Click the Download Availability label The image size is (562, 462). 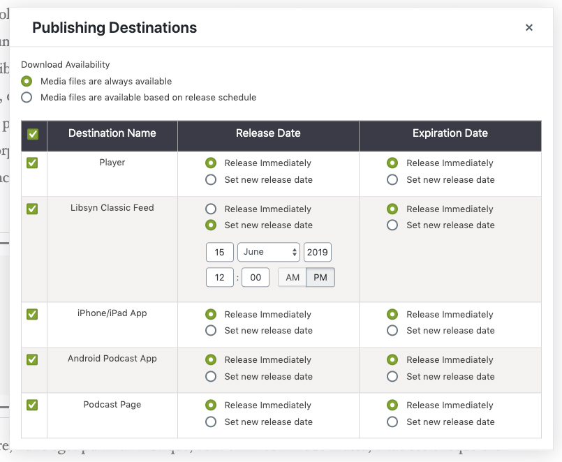point(65,64)
